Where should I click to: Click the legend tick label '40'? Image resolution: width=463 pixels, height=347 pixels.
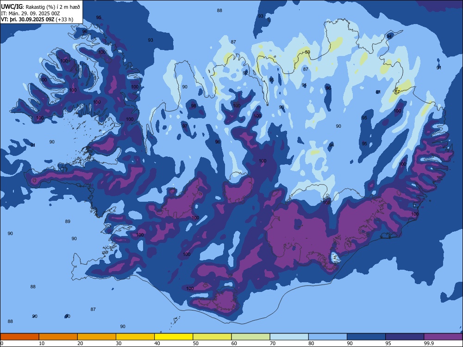(x=157, y=343)
